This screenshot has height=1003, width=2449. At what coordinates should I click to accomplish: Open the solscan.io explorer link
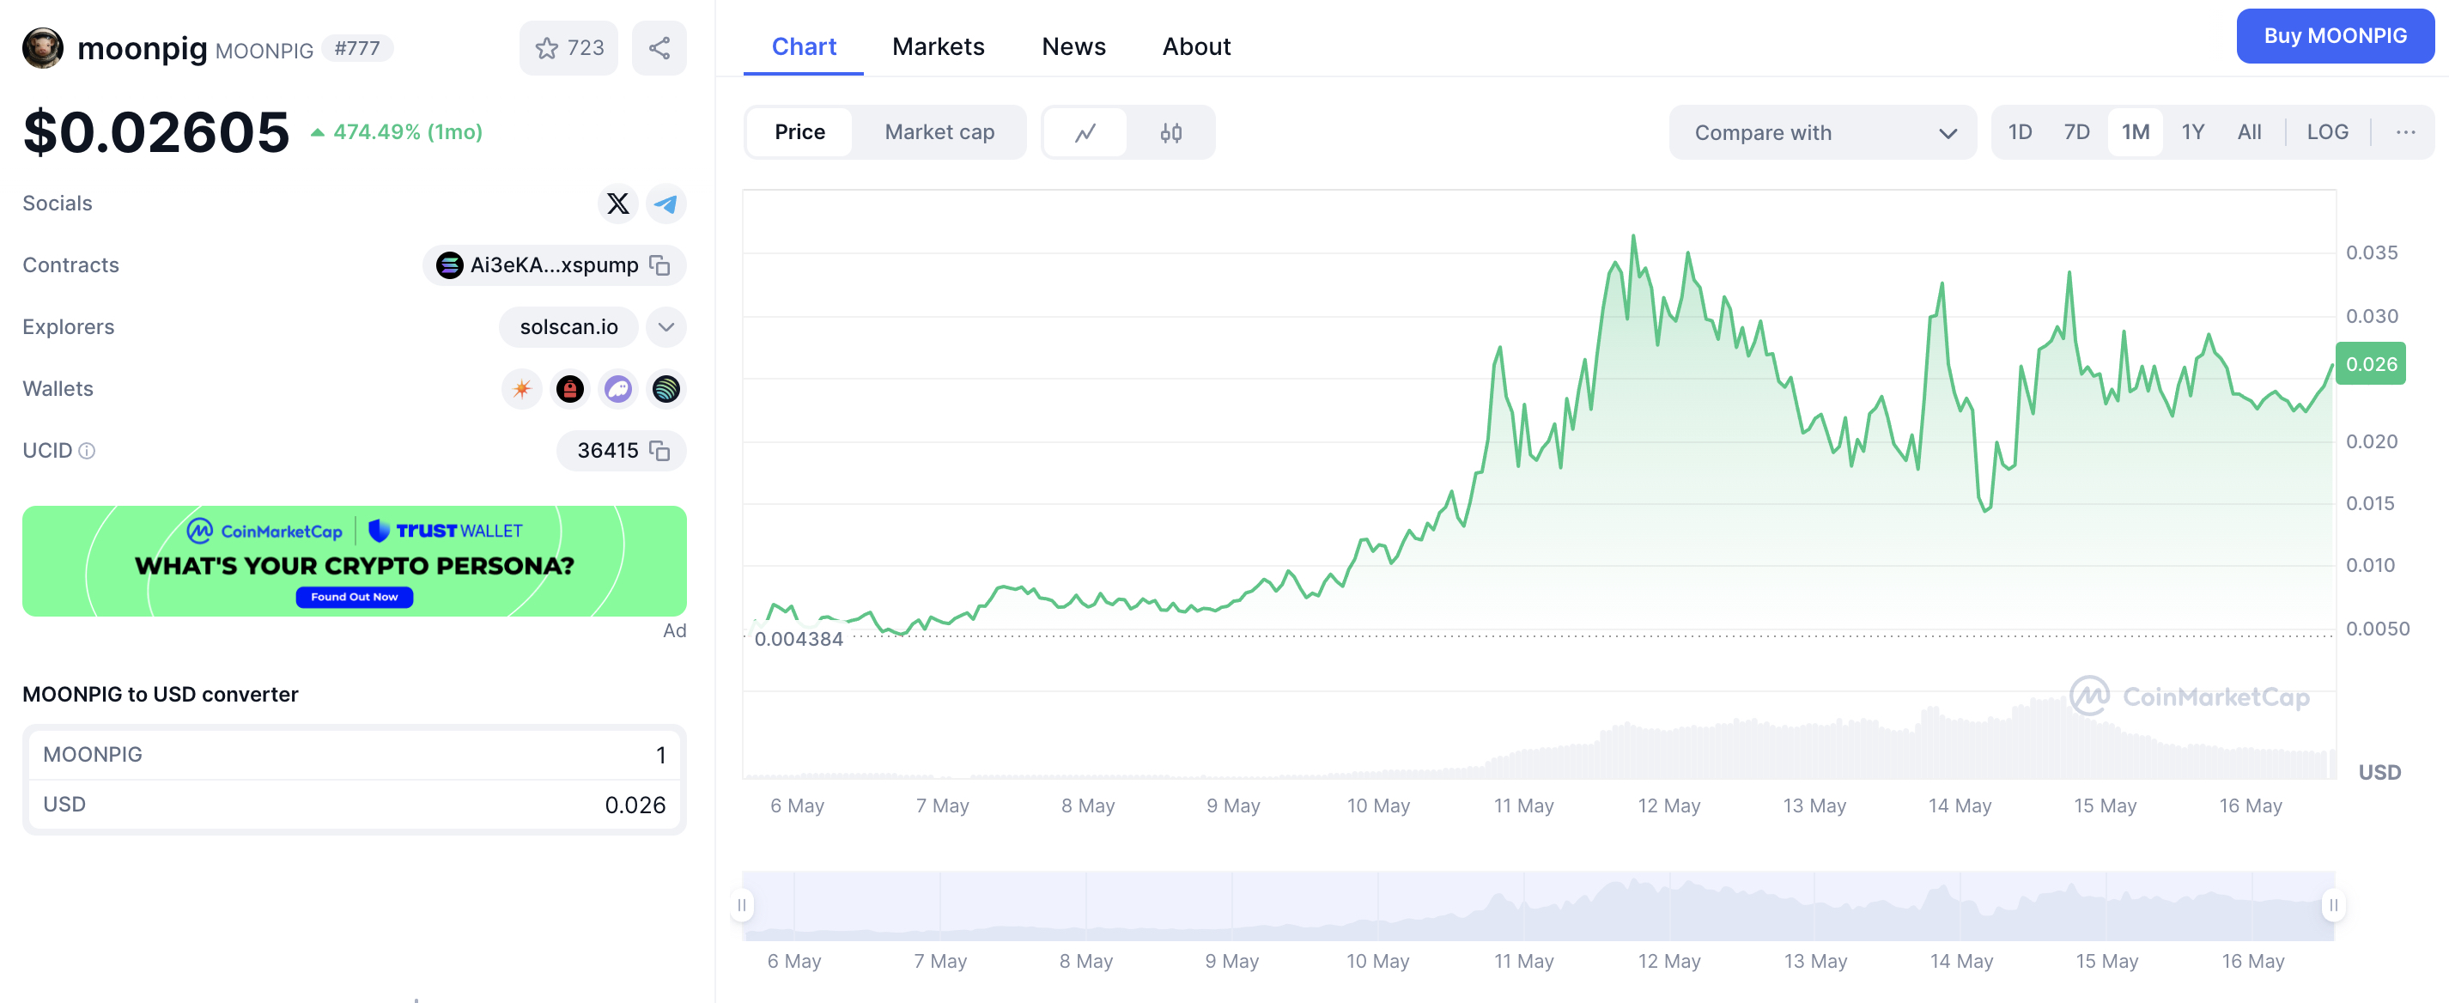[568, 327]
